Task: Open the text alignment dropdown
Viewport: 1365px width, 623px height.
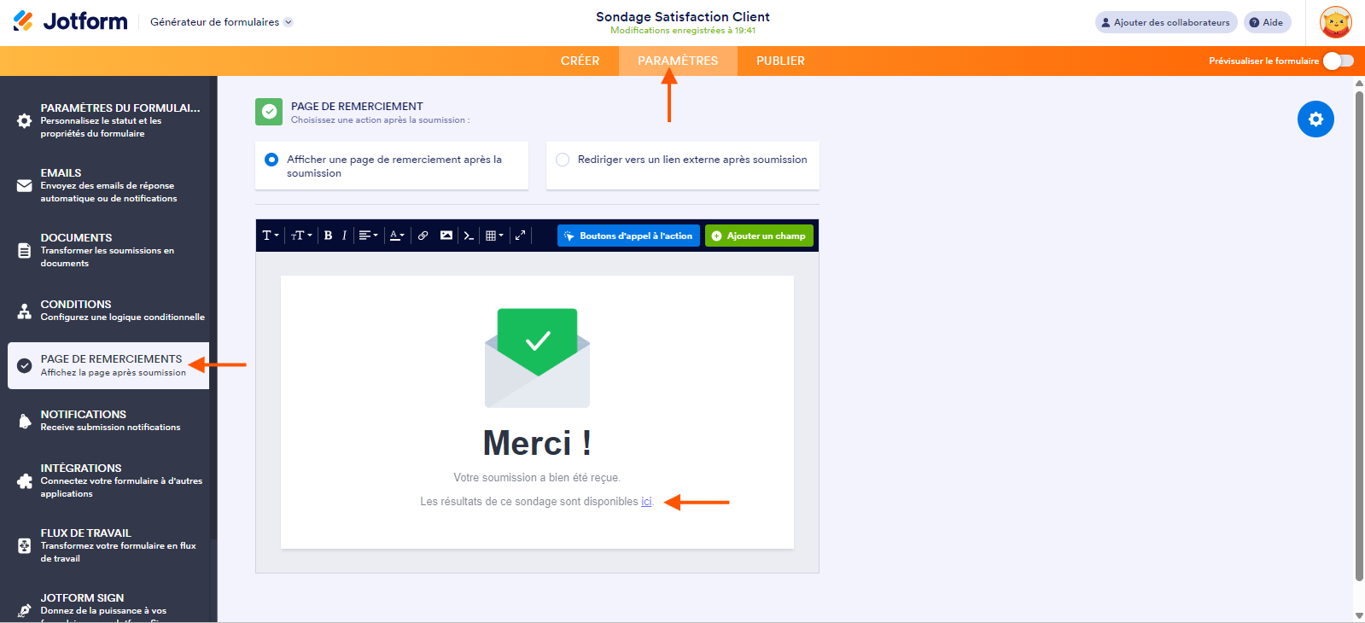Action: coord(368,236)
